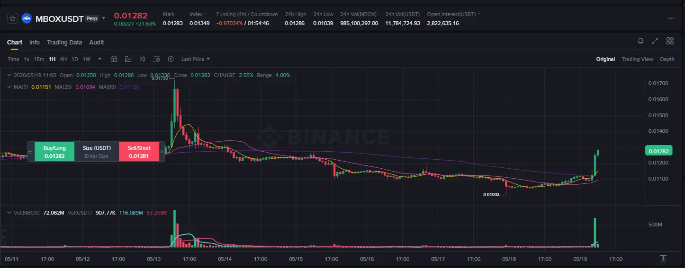This screenshot has height=268, width=685.
Task: Switch to Original chart view
Action: pos(605,59)
